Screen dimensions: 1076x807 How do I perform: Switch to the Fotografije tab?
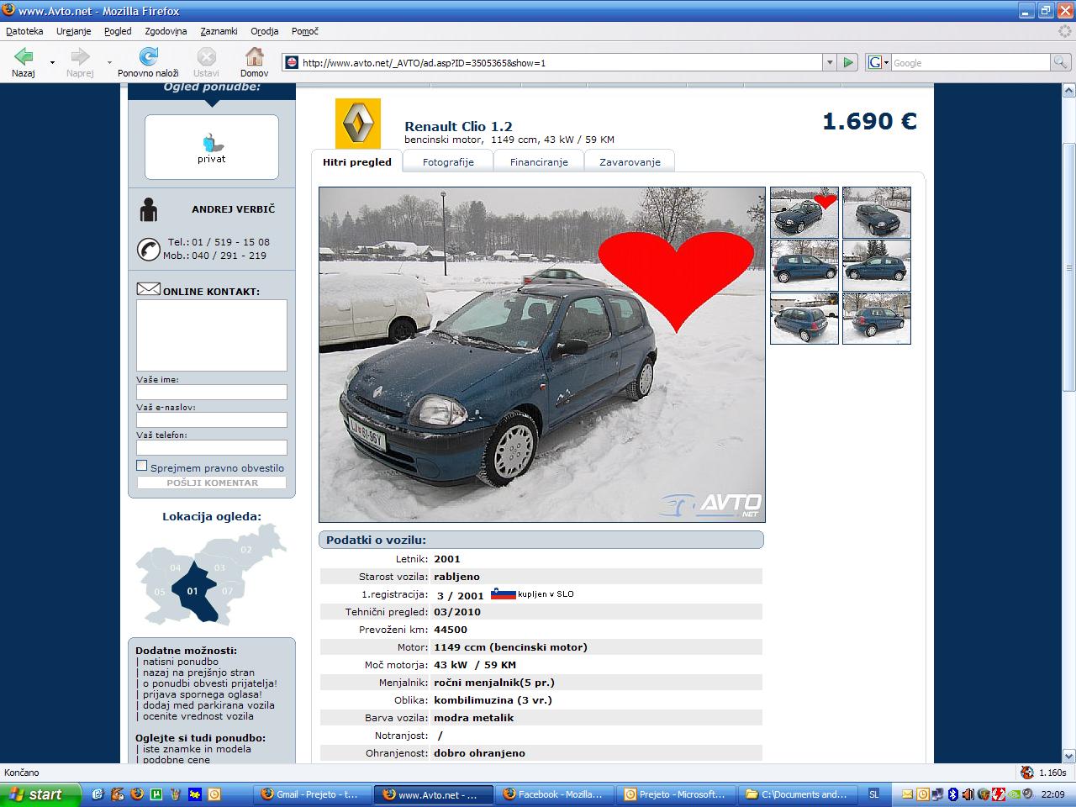tap(448, 162)
